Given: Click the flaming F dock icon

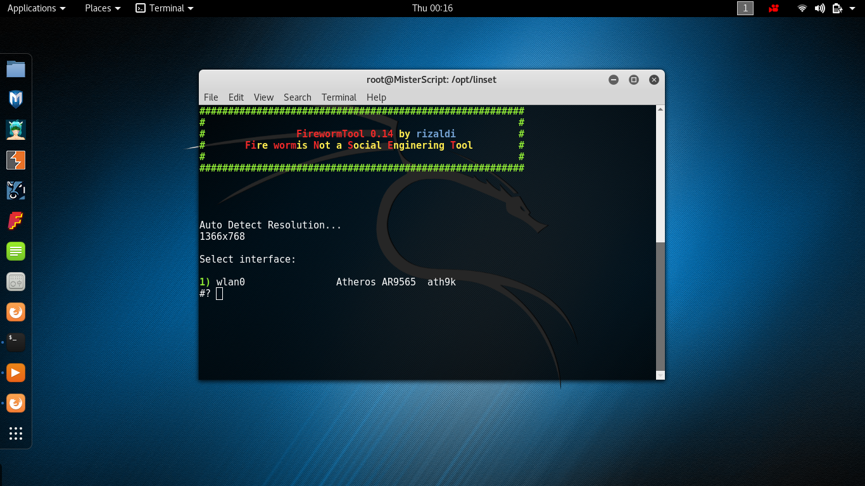Looking at the screenshot, I should pos(15,220).
